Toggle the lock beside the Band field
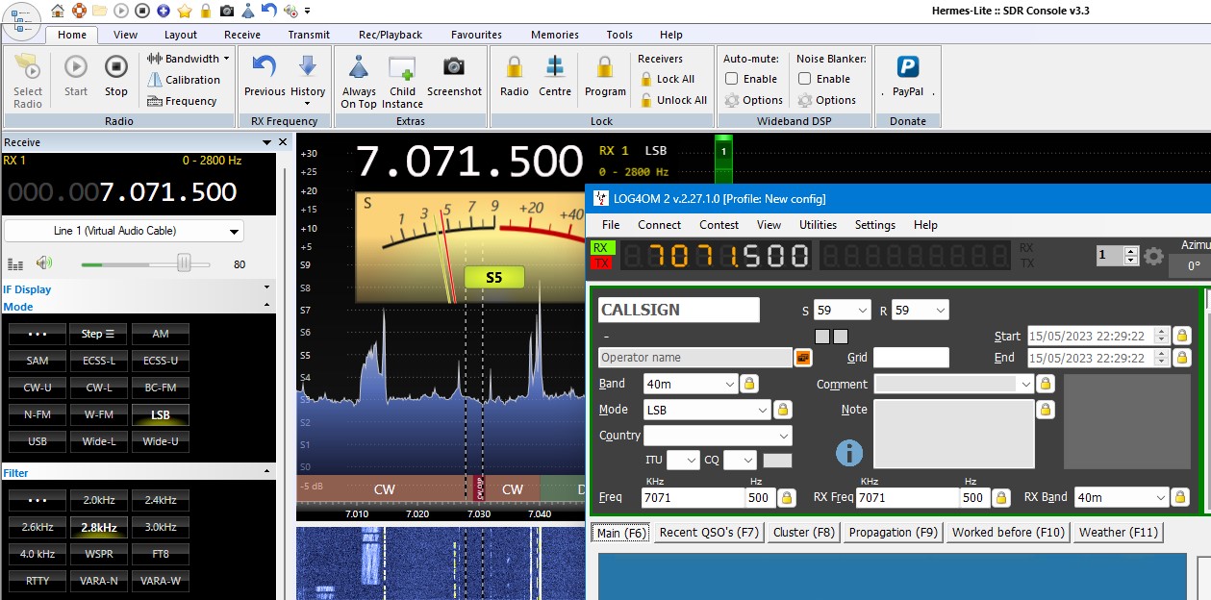Image resolution: width=1211 pixels, height=600 pixels. point(748,384)
